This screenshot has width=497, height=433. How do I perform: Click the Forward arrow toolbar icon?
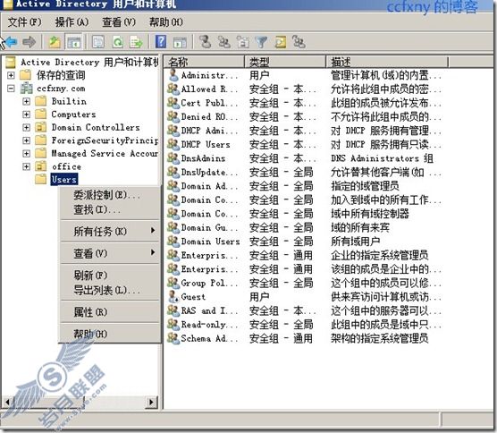29,41
